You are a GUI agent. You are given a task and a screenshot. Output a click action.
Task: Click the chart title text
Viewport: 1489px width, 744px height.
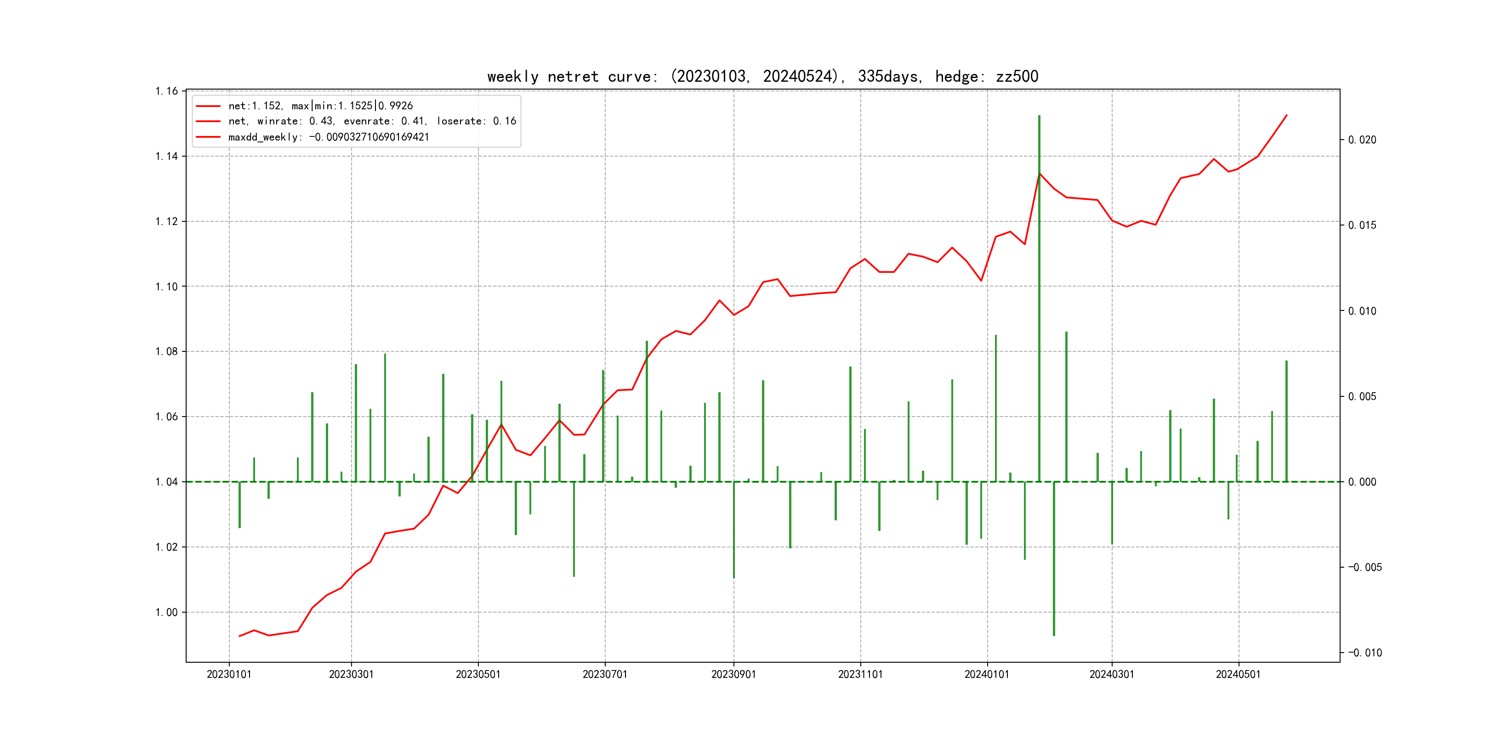coord(762,77)
